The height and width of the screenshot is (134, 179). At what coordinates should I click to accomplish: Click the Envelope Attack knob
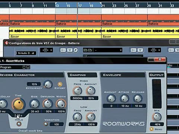tap(125, 98)
